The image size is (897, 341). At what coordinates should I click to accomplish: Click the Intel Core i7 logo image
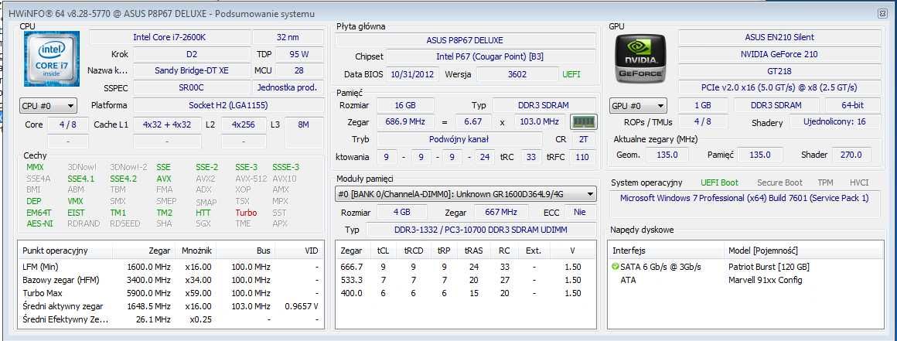pyautogui.click(x=52, y=59)
